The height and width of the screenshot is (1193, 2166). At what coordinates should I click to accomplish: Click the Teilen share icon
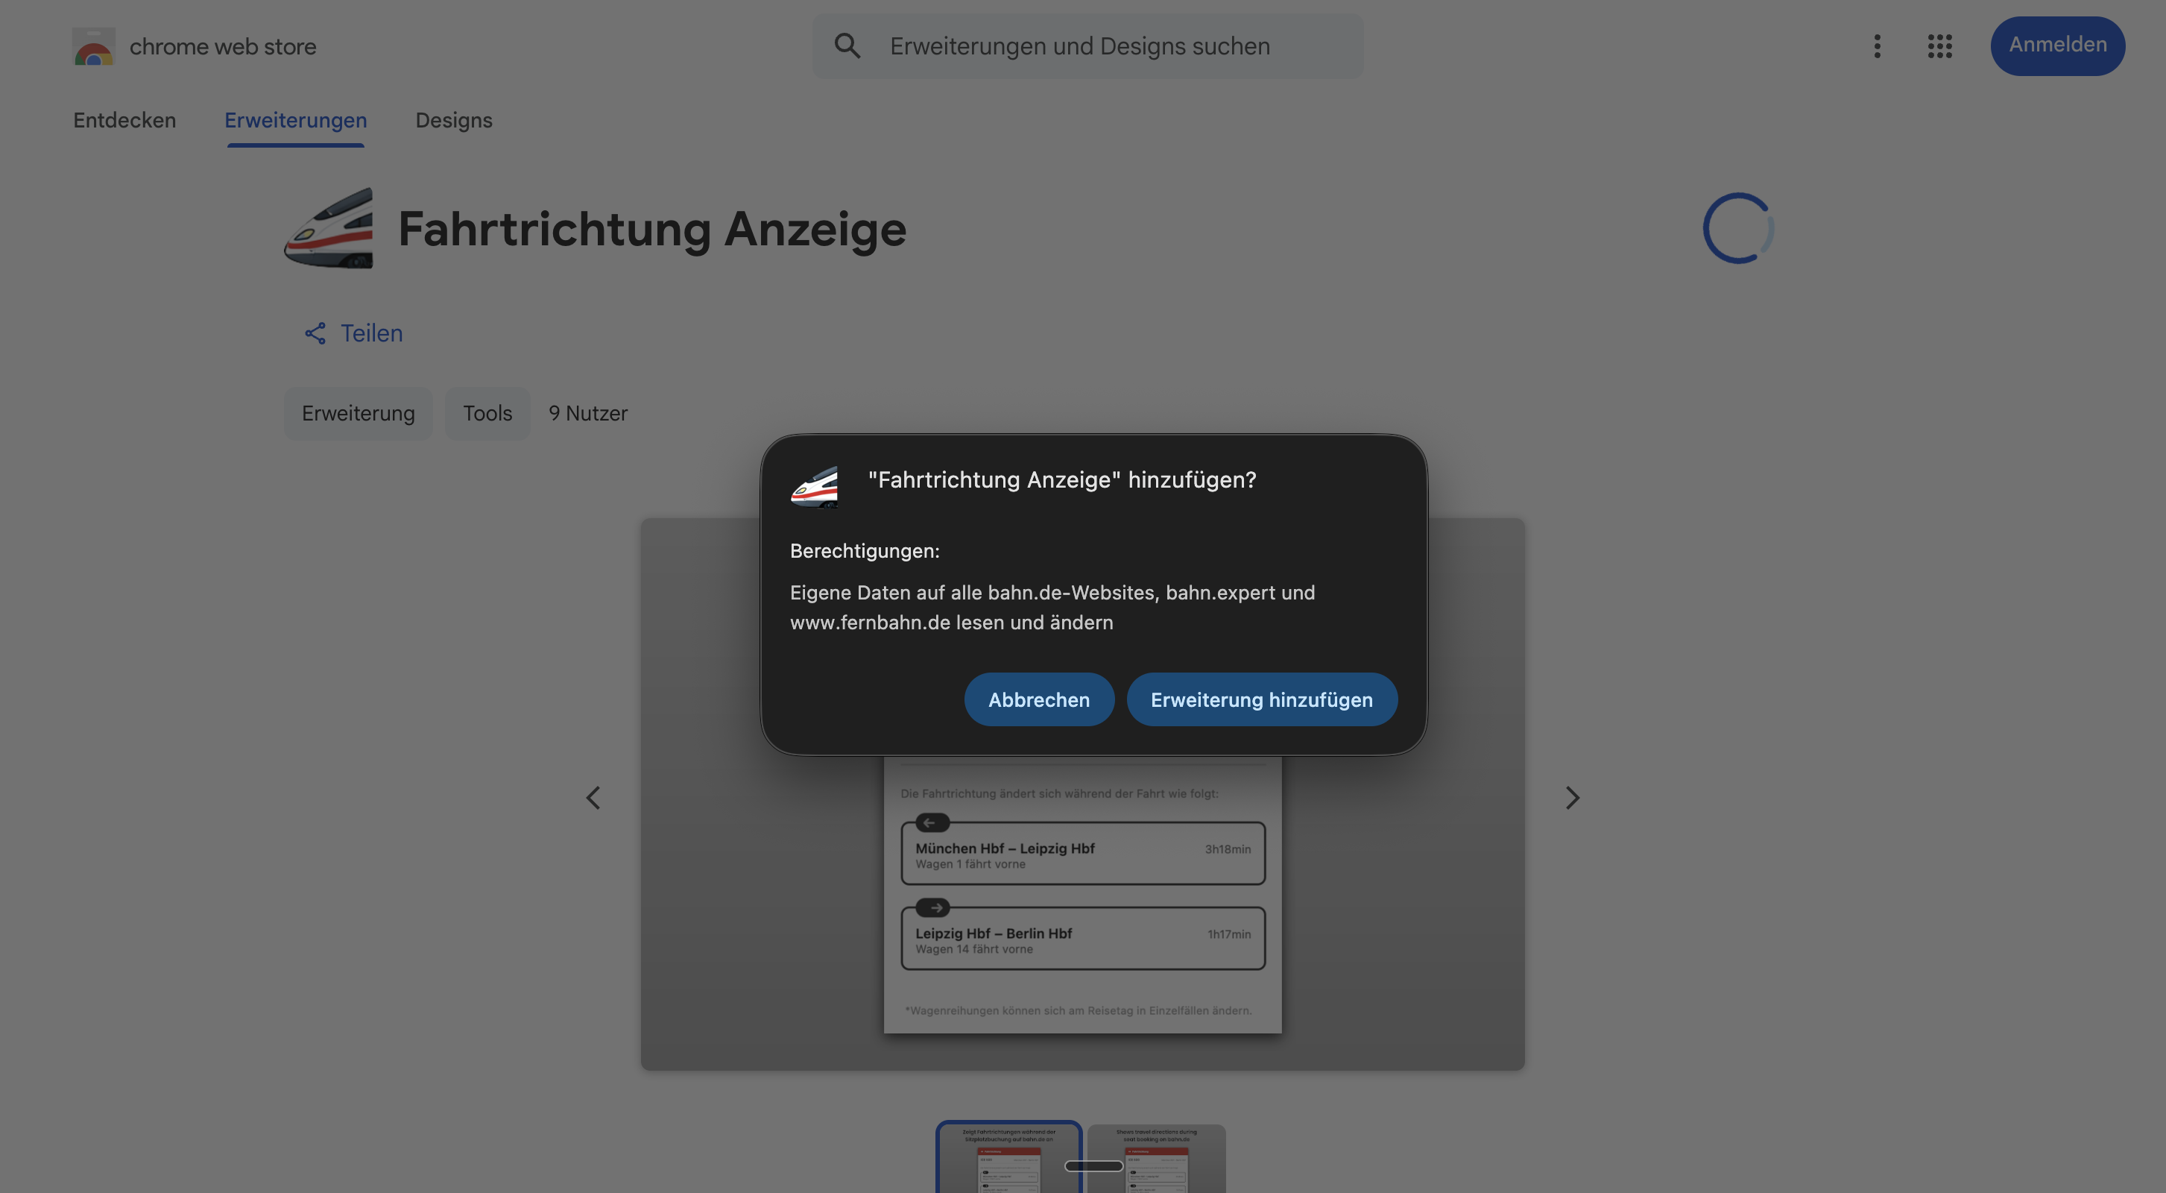[x=315, y=333]
